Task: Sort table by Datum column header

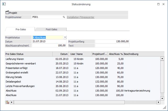Action: coord(61,54)
